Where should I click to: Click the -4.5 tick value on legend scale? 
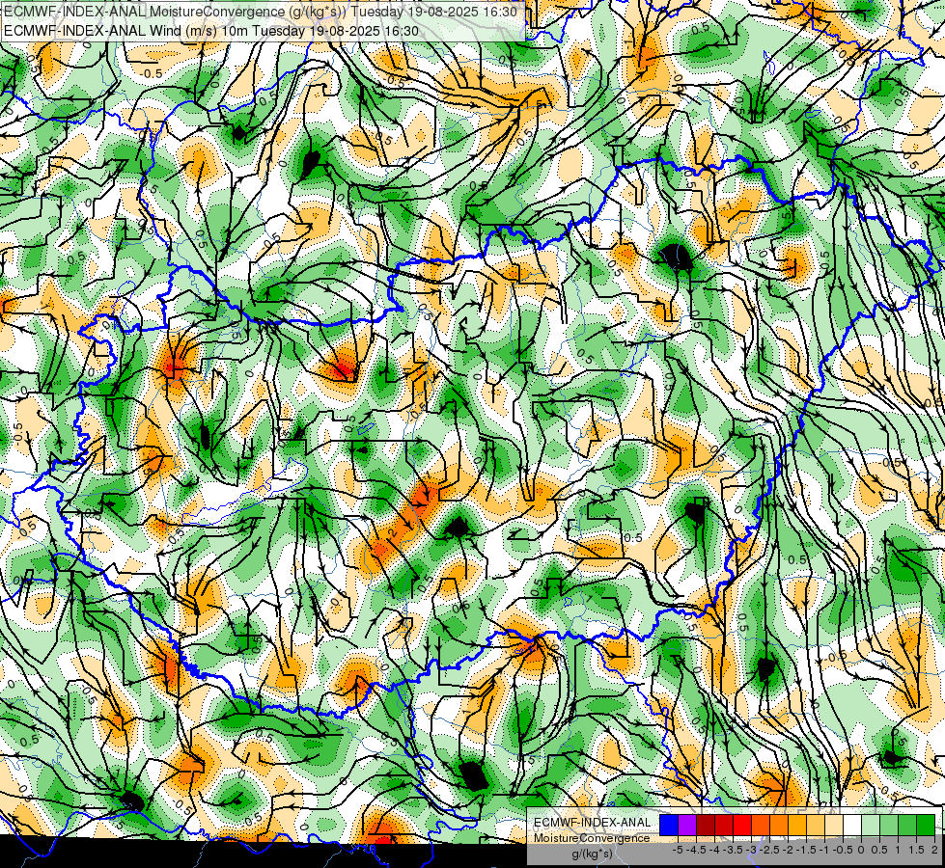coord(694,850)
